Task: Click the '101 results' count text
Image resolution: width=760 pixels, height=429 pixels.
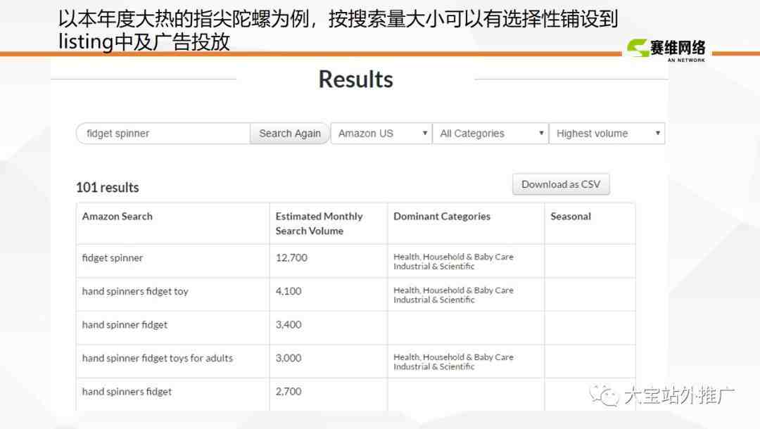Action: coord(107,187)
